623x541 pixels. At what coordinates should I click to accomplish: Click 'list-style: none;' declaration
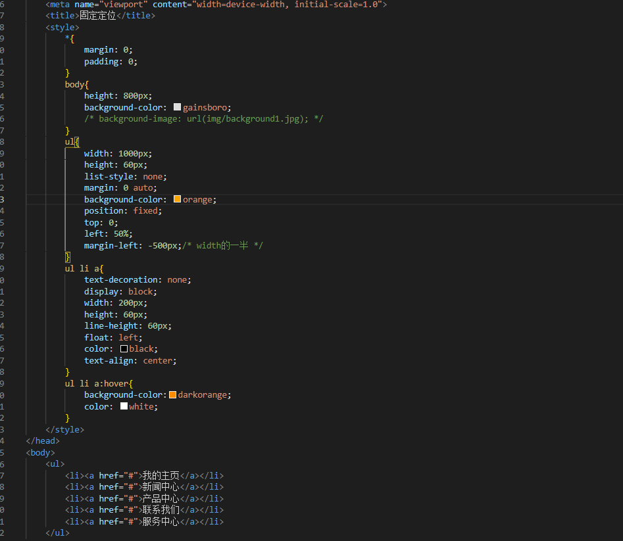(125, 176)
